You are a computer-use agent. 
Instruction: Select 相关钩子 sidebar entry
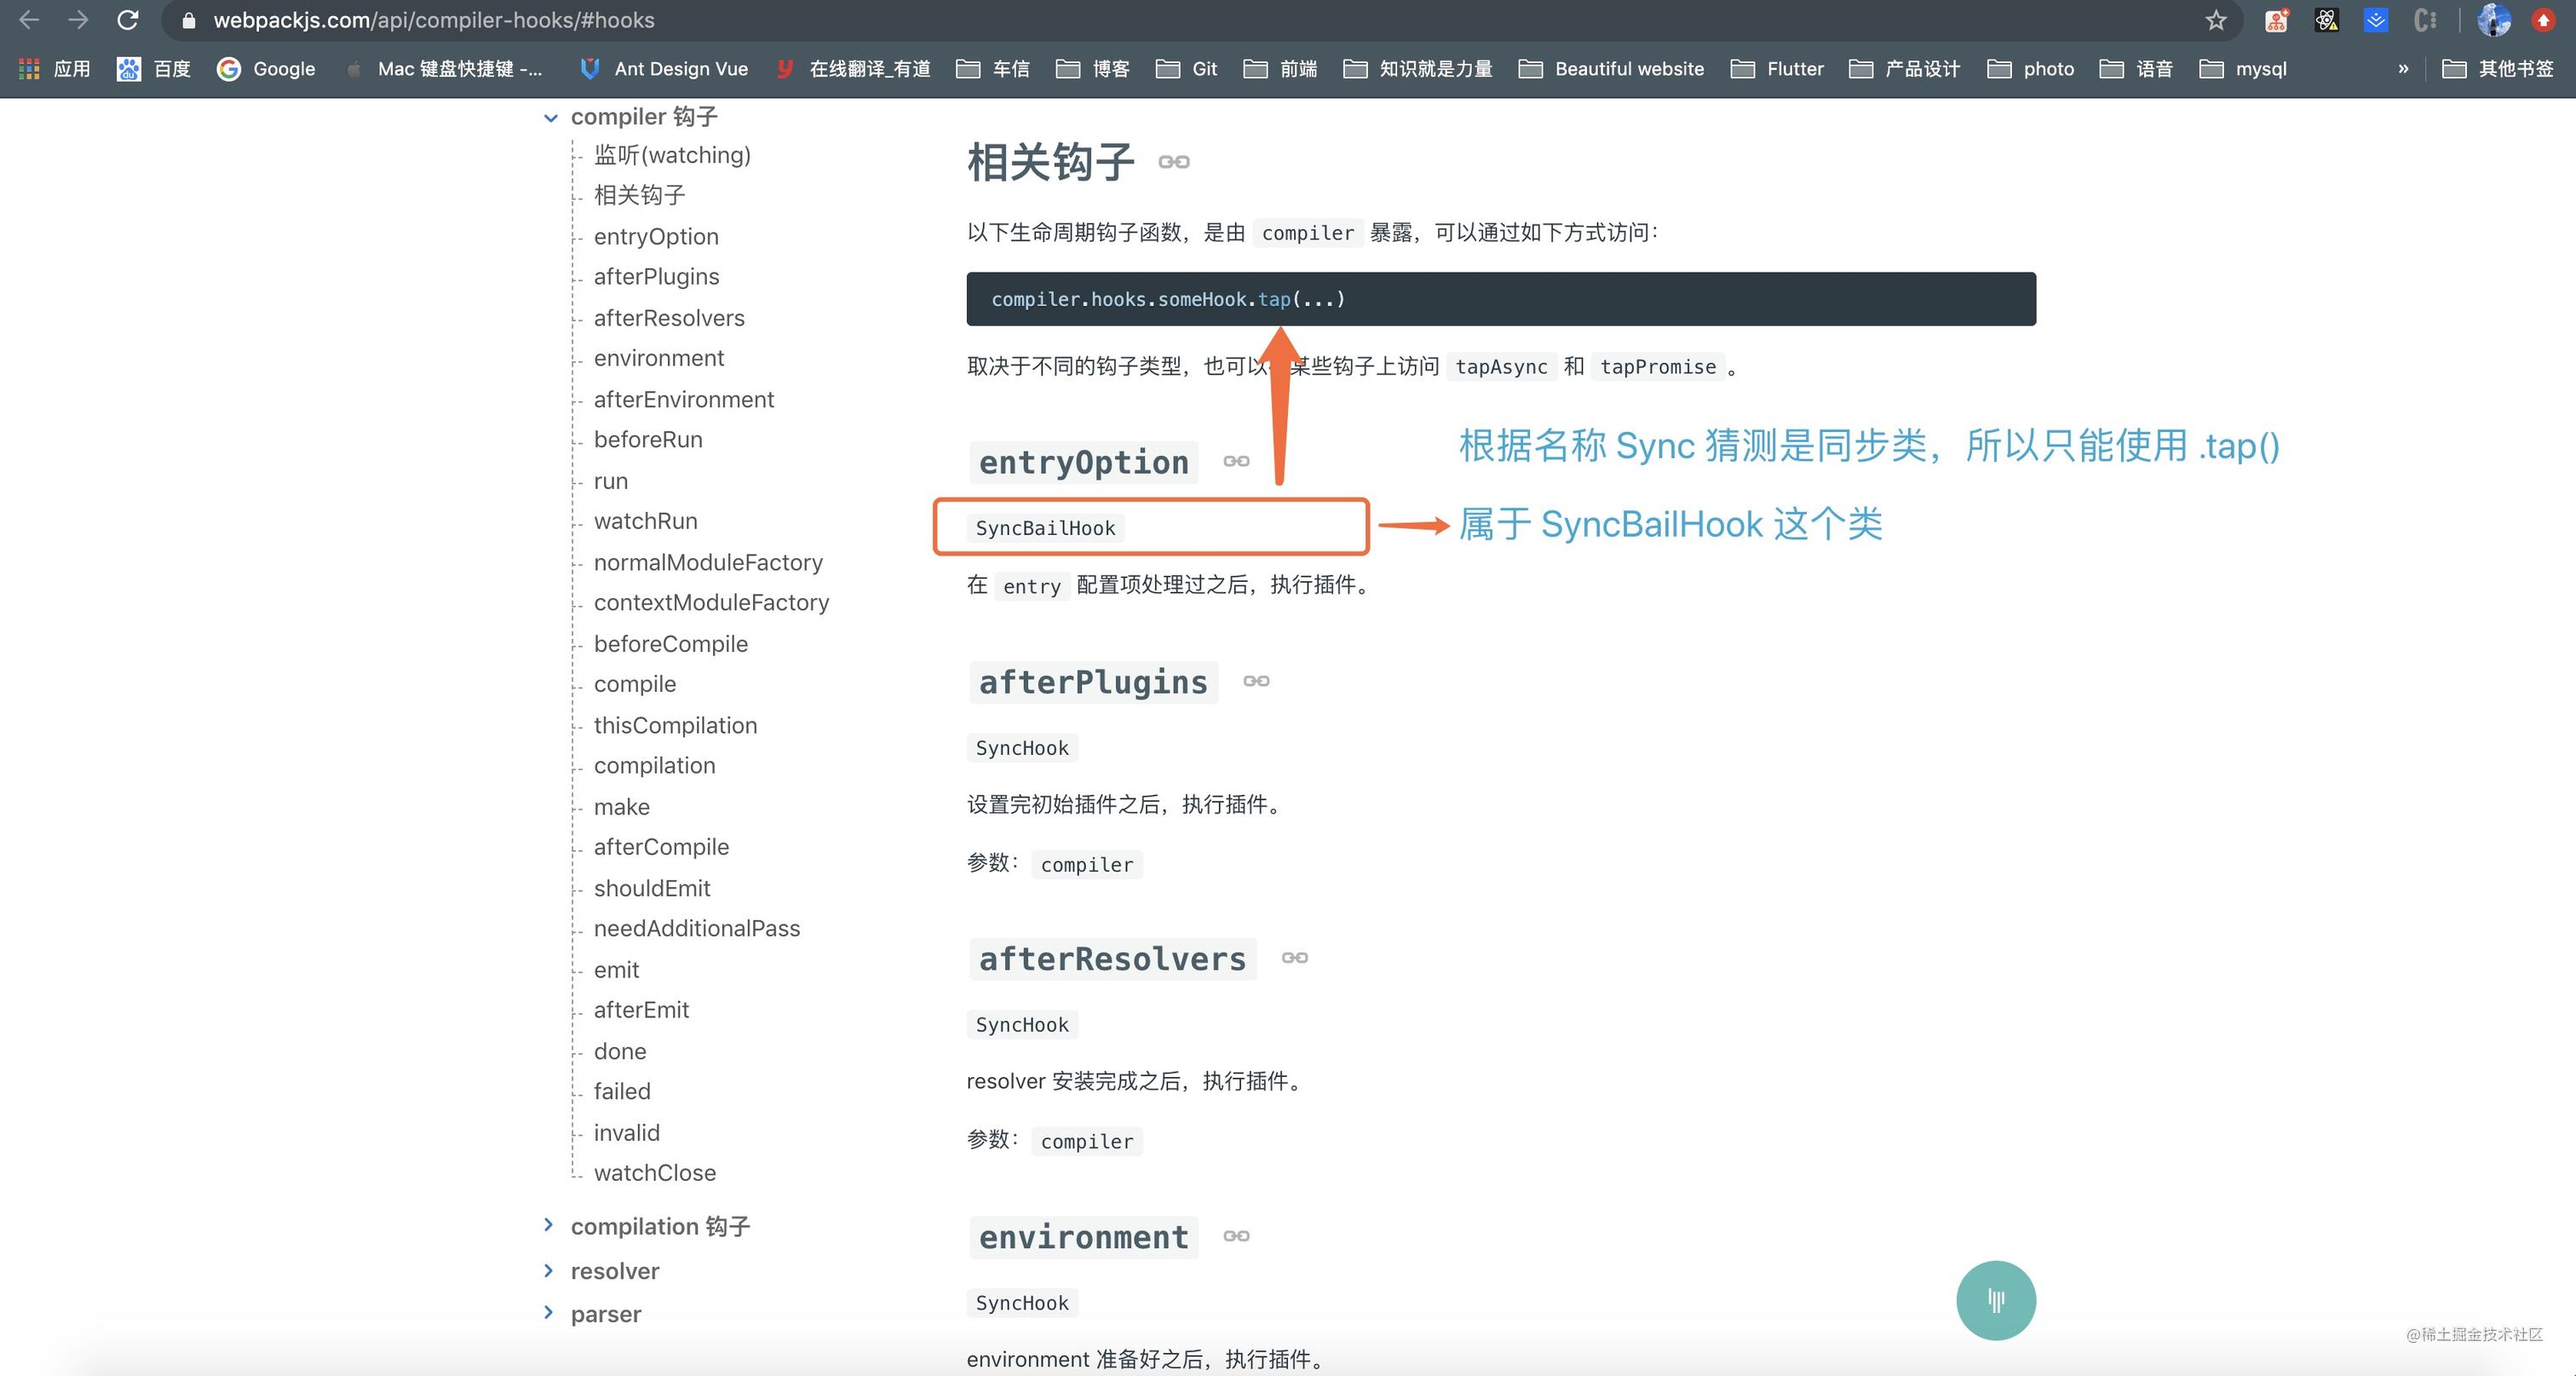[x=640, y=195]
